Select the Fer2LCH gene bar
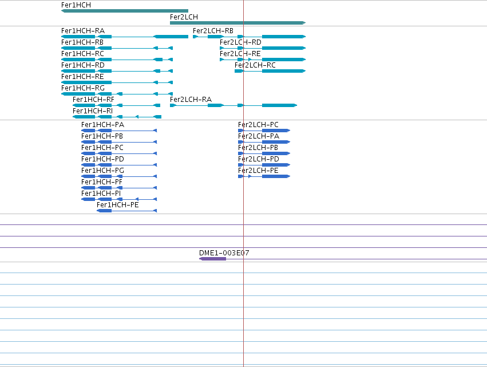The image size is (487, 367). point(238,23)
